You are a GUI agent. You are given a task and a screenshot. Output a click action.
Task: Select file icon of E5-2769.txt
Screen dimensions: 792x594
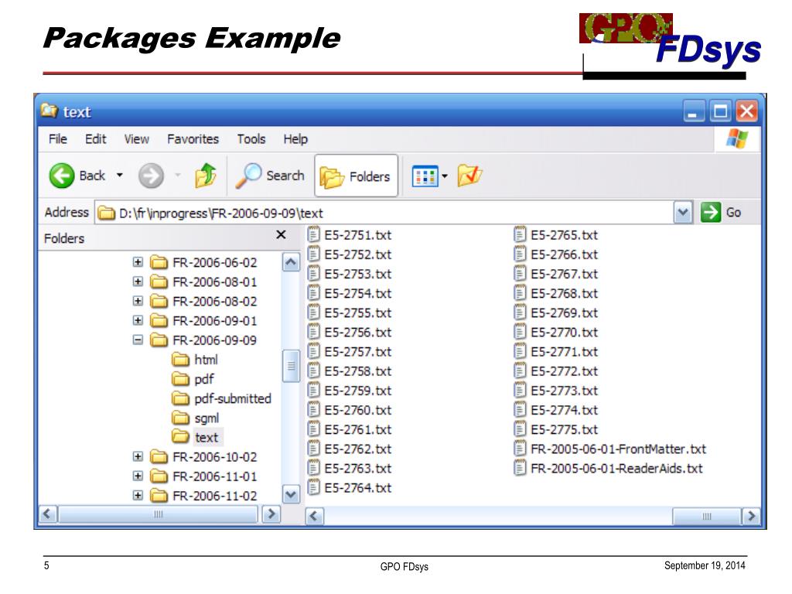coord(520,312)
